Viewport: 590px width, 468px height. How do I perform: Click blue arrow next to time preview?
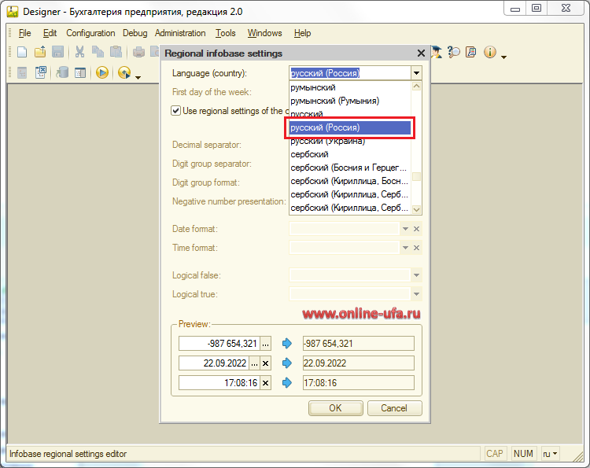click(x=287, y=383)
